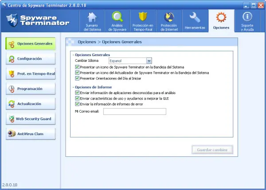Click the icon next to Configuración
Viewport: 266px width, 190px height.
pos(12,59)
